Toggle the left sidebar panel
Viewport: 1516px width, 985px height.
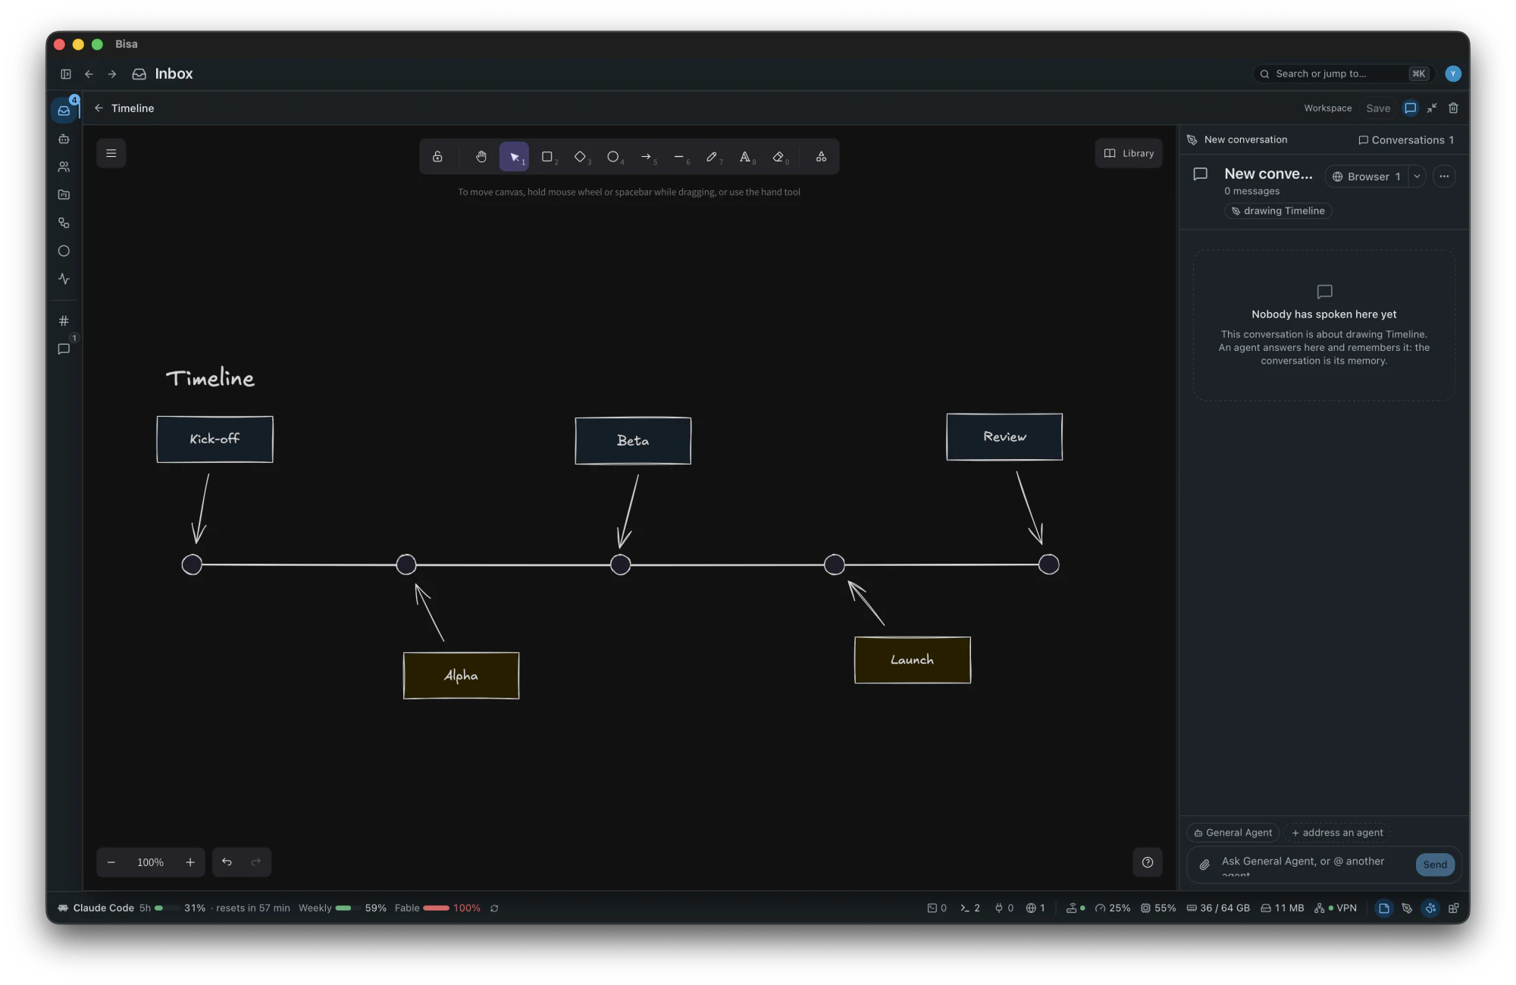pyautogui.click(x=66, y=74)
